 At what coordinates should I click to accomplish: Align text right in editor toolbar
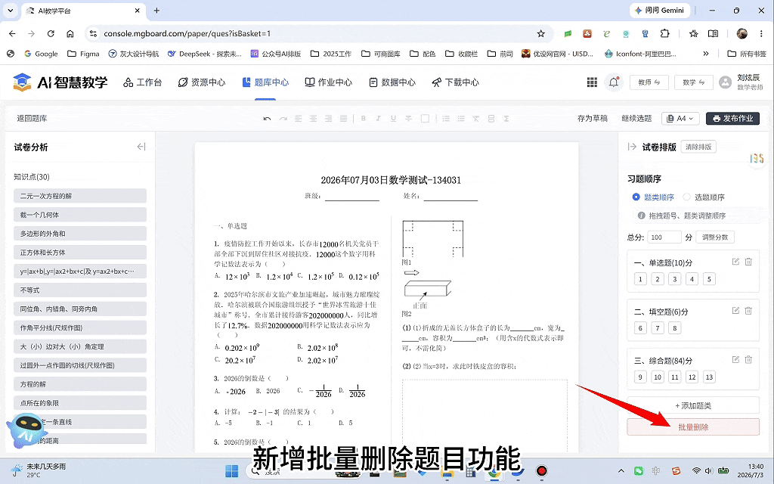pyautogui.click(x=328, y=119)
